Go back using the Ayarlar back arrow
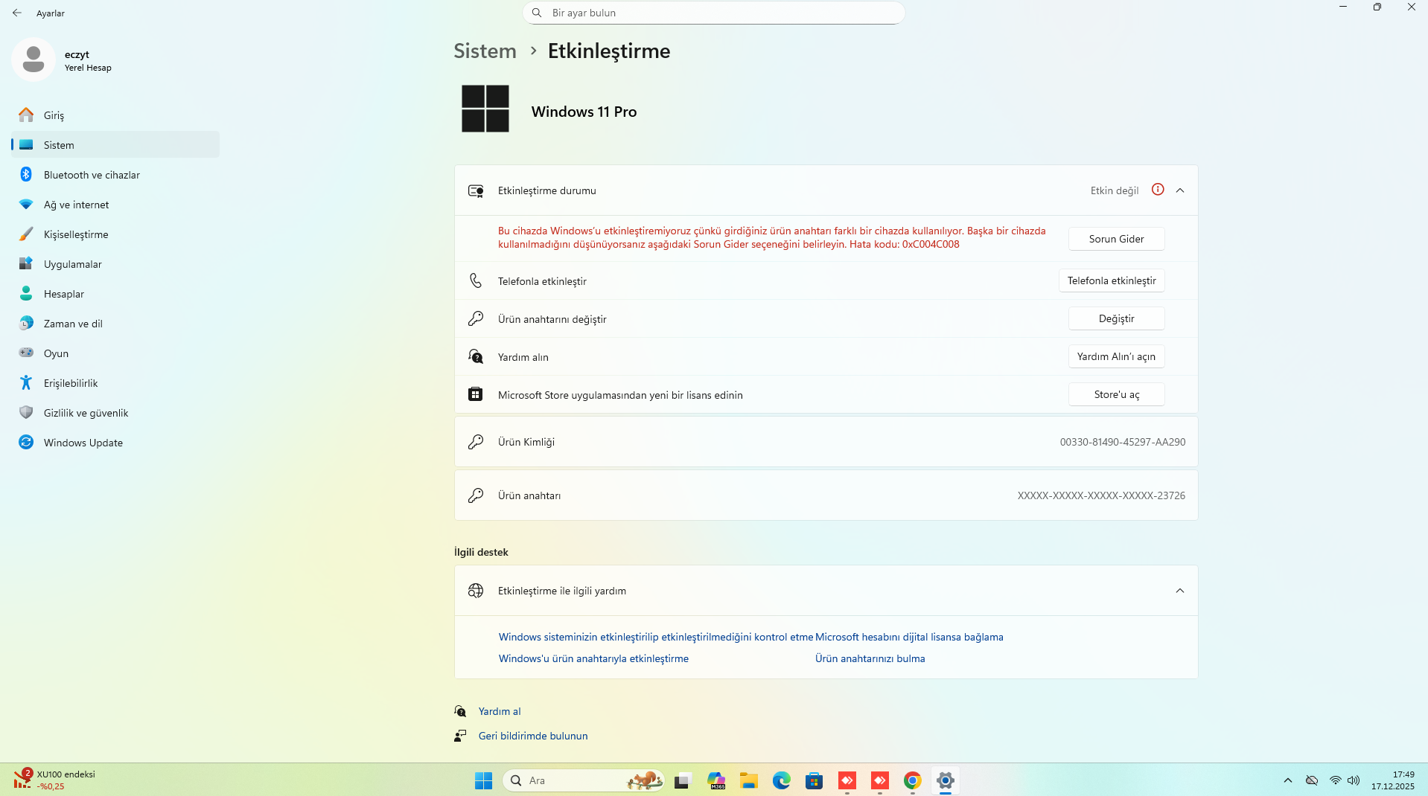The height and width of the screenshot is (796, 1428). 17,13
